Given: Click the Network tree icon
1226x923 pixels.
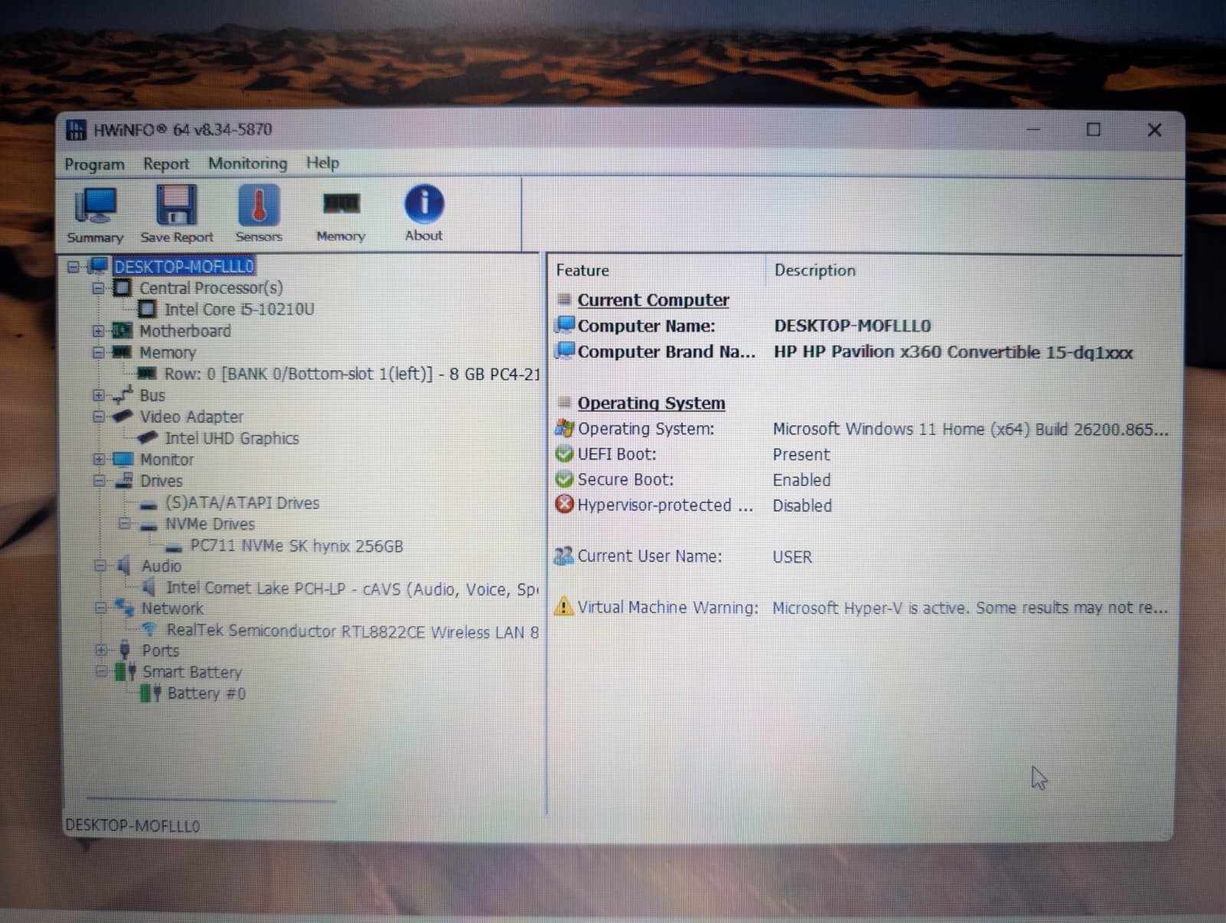Looking at the screenshot, I should click(x=124, y=608).
